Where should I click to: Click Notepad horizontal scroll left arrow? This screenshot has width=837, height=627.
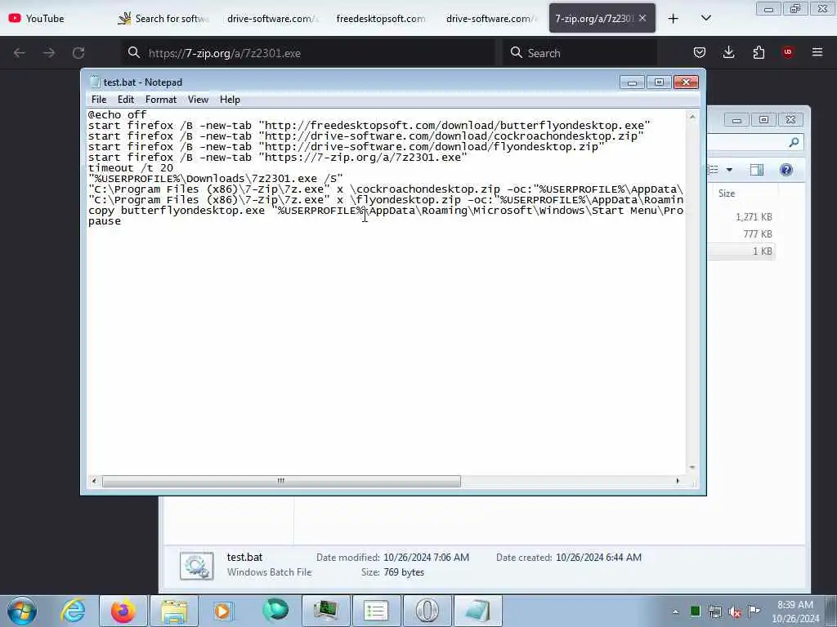94,481
